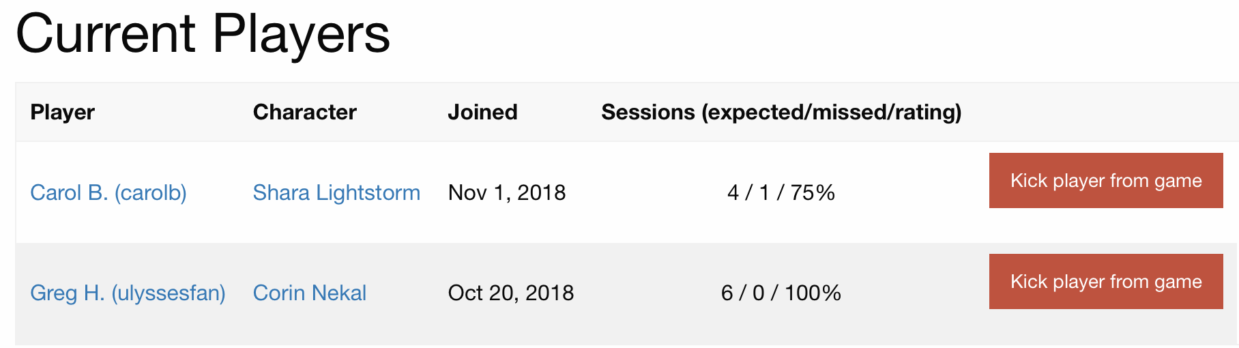Click the Player column header
The image size is (1239, 348).
(x=63, y=112)
